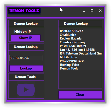The width and height of the screenshot is (111, 108).
Task: Select the IP:80.187.86.247 result line
Action: click(x=71, y=31)
